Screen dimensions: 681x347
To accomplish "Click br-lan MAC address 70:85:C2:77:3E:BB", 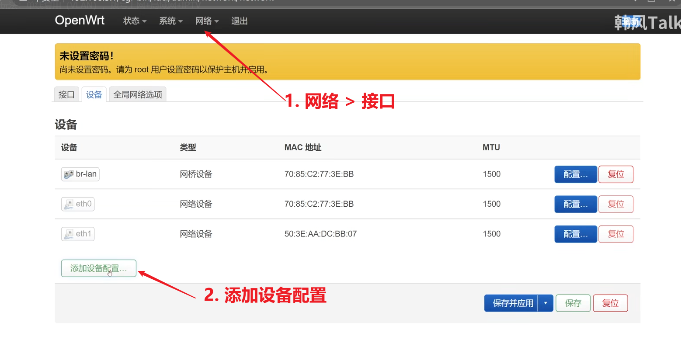I will (x=319, y=174).
